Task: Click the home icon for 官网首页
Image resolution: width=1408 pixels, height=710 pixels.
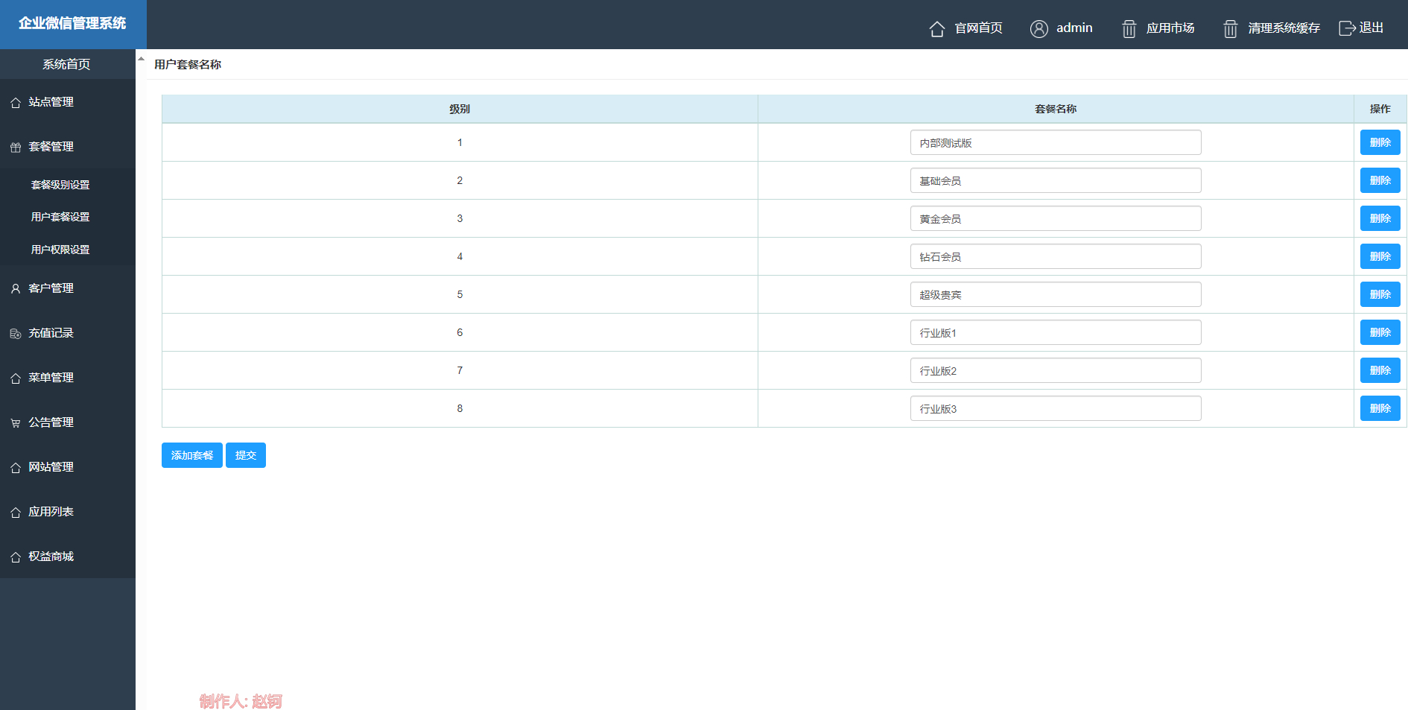Action: pos(936,28)
